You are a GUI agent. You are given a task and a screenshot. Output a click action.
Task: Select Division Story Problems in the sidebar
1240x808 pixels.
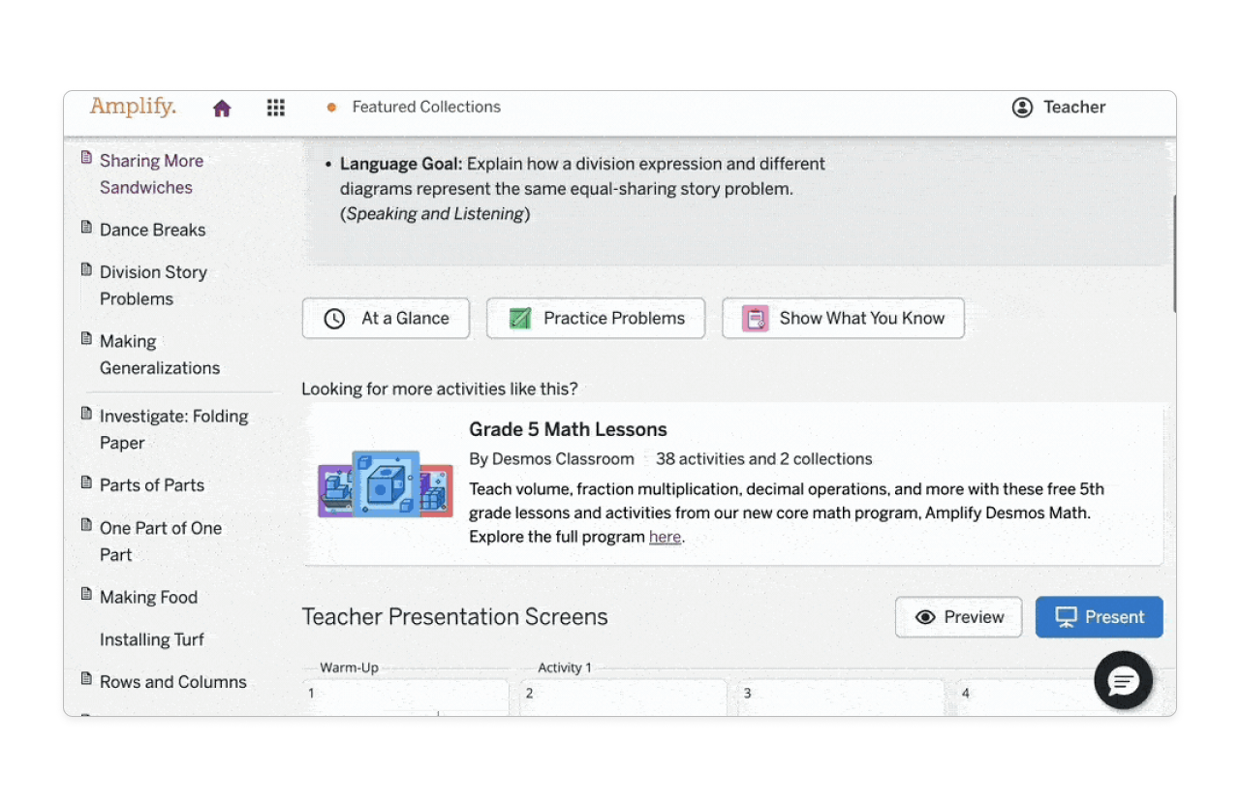[153, 285]
